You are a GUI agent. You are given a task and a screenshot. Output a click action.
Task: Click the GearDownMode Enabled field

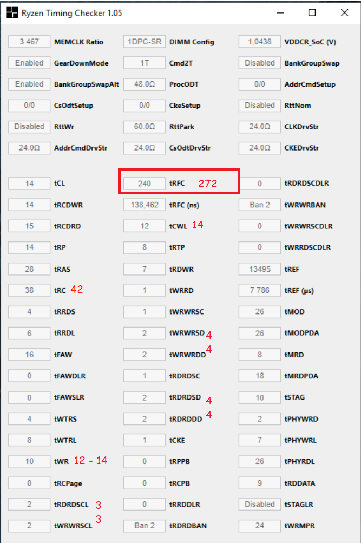pos(29,63)
